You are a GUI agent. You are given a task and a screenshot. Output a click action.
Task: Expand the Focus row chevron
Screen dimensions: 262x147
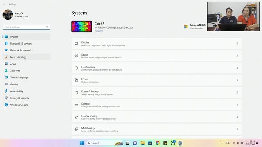point(237,80)
